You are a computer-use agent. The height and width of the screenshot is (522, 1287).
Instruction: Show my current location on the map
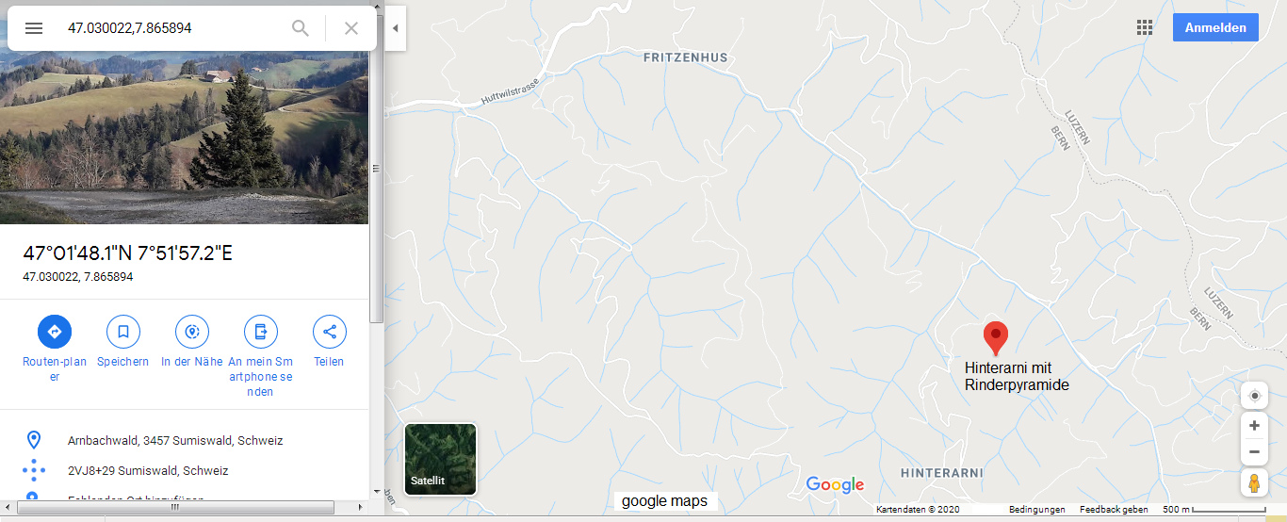[x=1254, y=396]
